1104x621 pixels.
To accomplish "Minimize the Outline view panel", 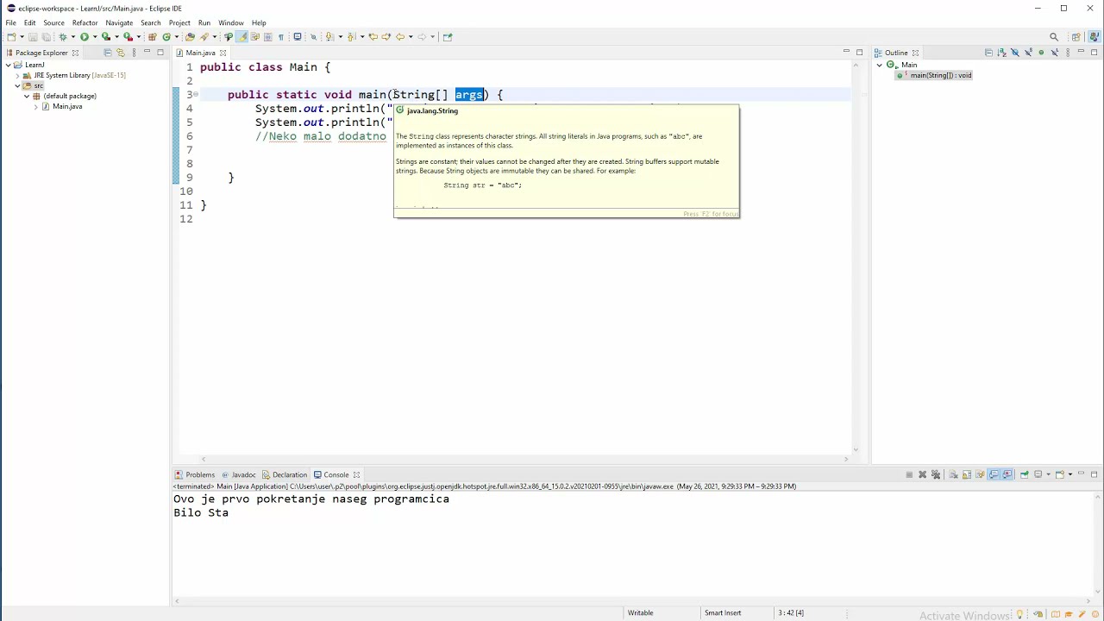I will [1081, 53].
